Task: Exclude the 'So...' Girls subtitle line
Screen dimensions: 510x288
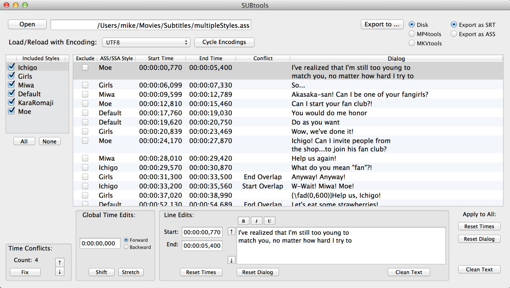Action: (x=85, y=85)
